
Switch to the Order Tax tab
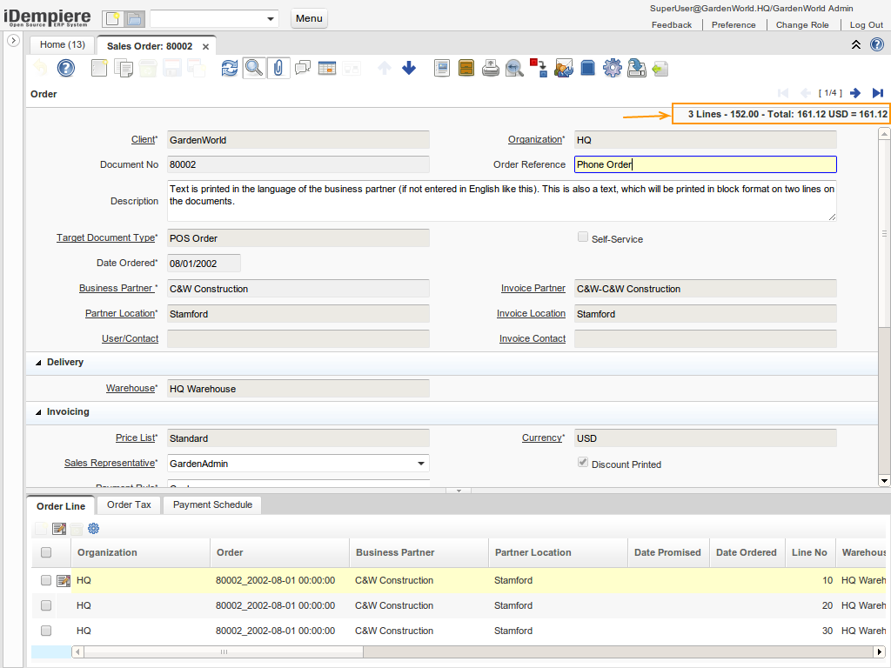[129, 504]
